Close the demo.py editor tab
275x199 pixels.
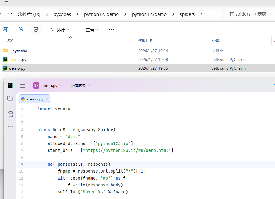tap(47, 99)
